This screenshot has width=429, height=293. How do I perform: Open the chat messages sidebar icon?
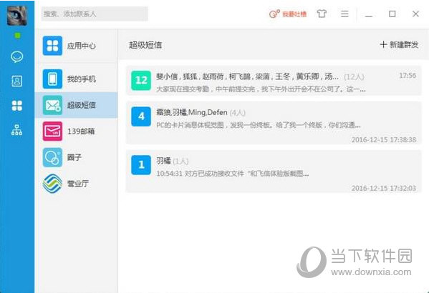[17, 56]
